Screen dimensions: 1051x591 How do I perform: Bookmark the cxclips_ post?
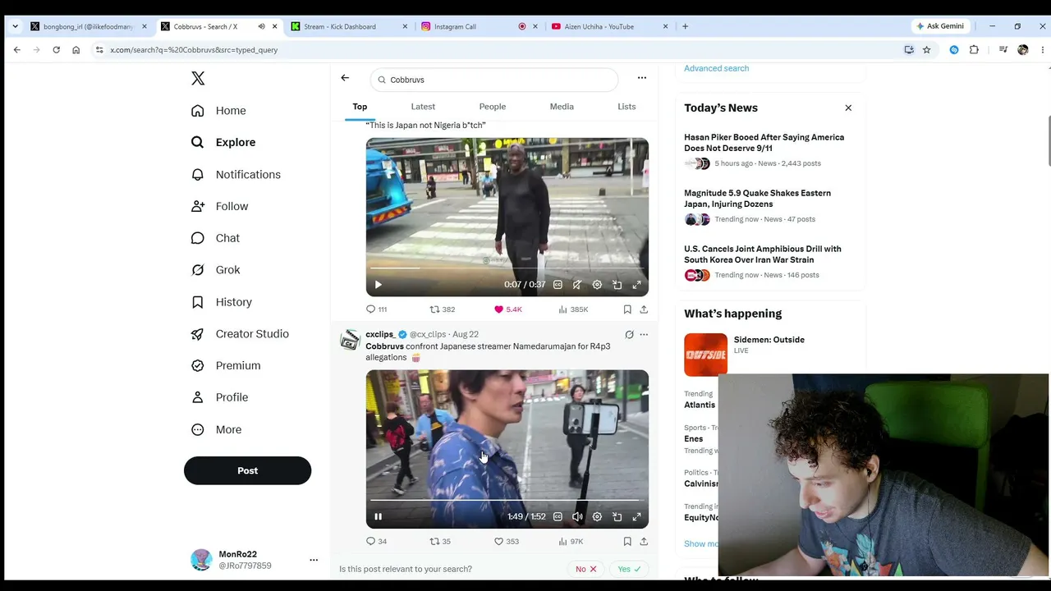(627, 542)
